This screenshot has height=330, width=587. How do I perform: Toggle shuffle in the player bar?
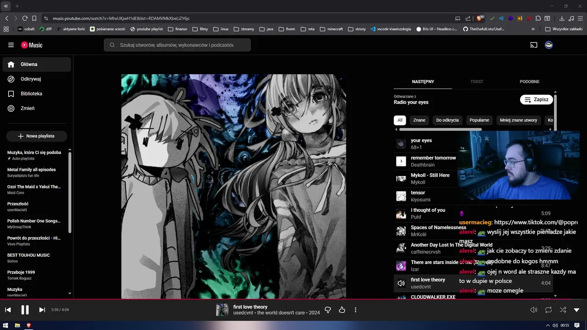click(563, 310)
